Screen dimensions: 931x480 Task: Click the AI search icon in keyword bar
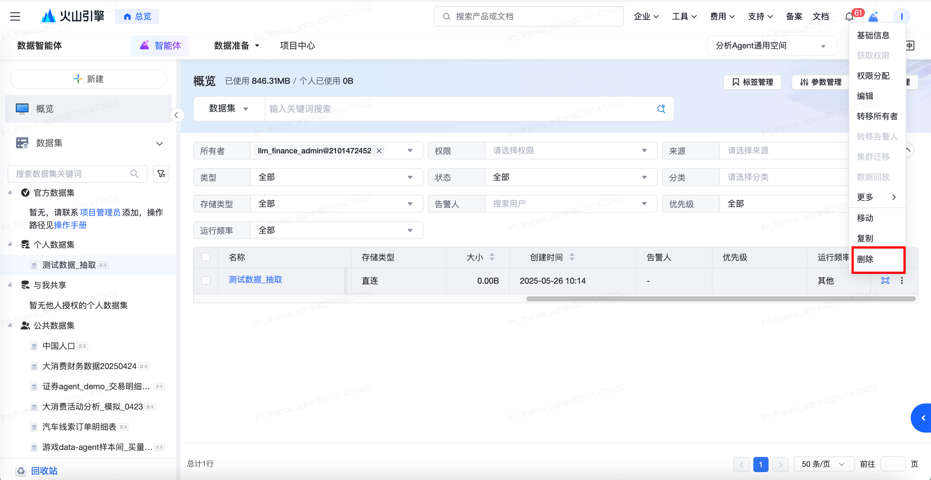pos(661,109)
